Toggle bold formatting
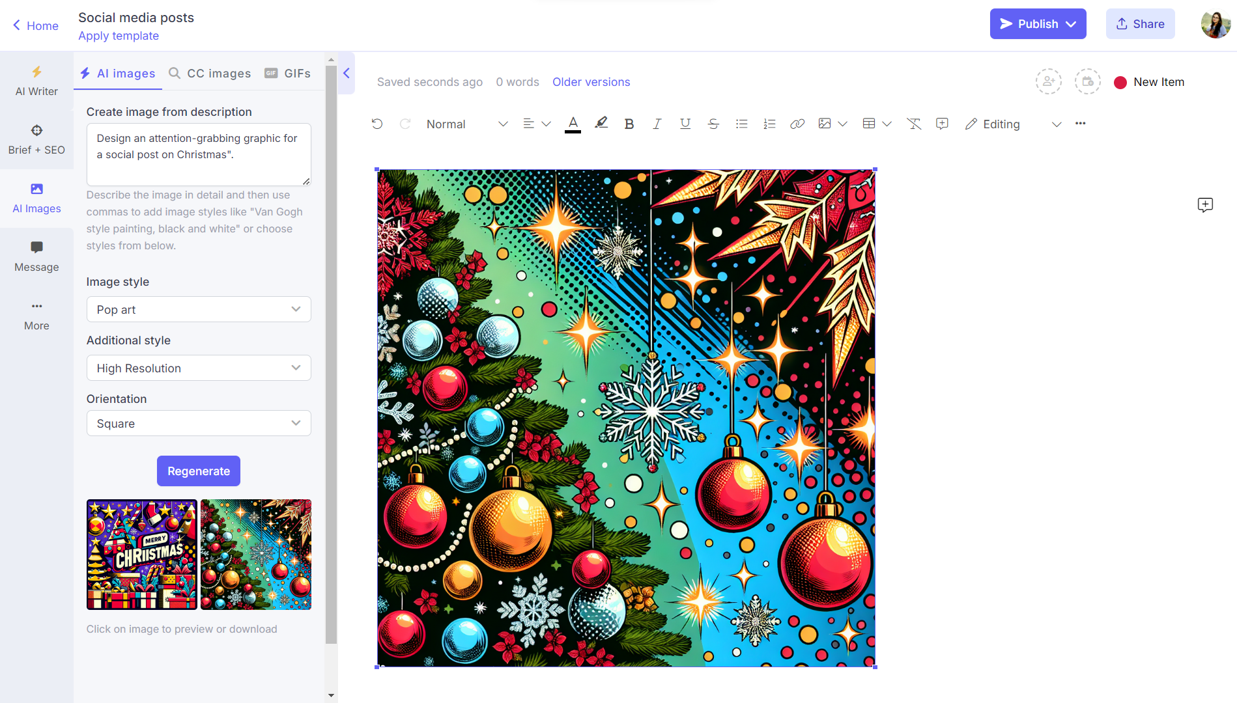 629,123
